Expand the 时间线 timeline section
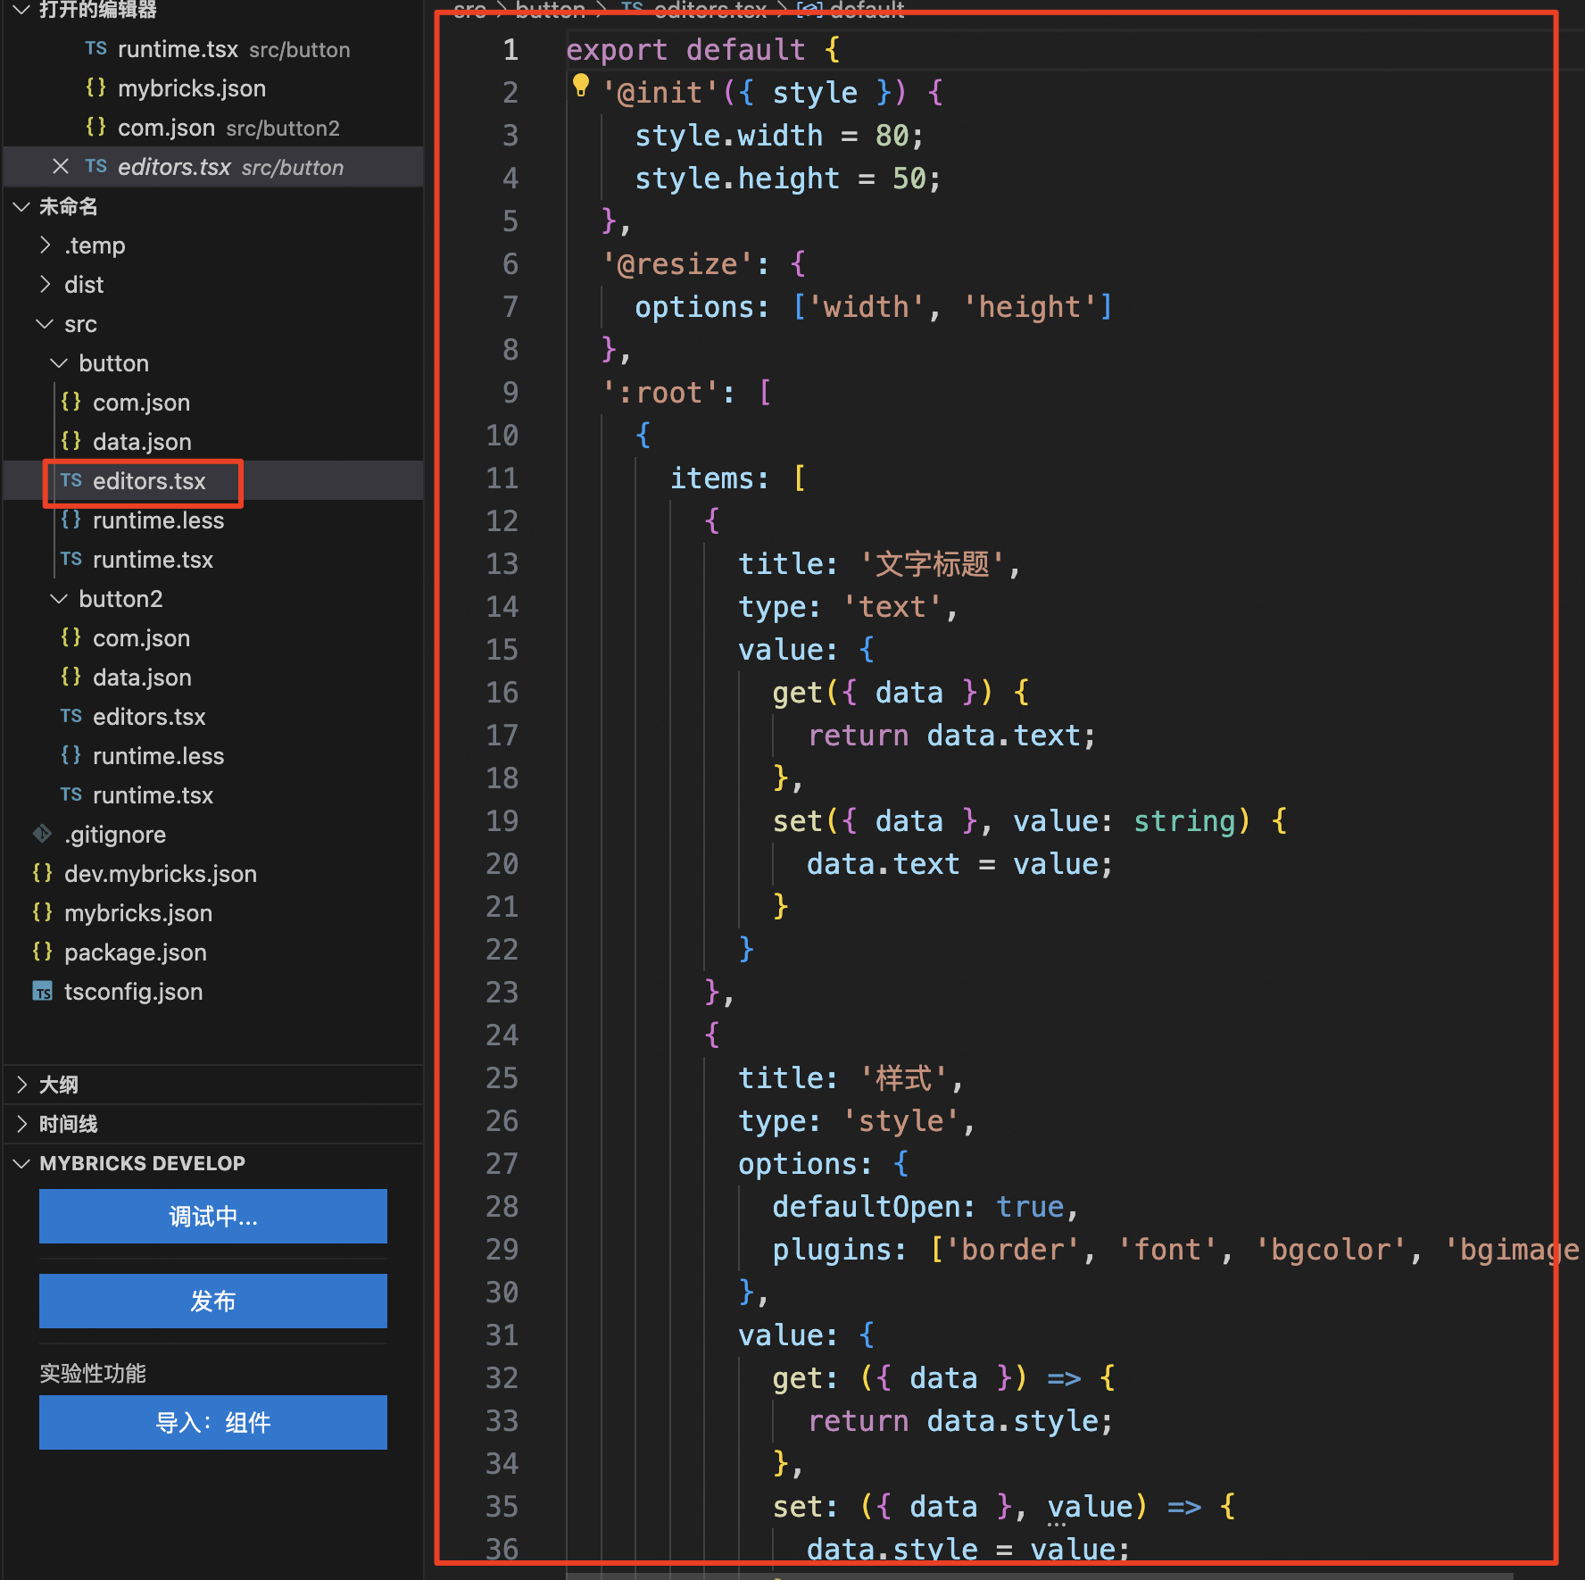Viewport: 1585px width, 1580px height. pos(21,1124)
